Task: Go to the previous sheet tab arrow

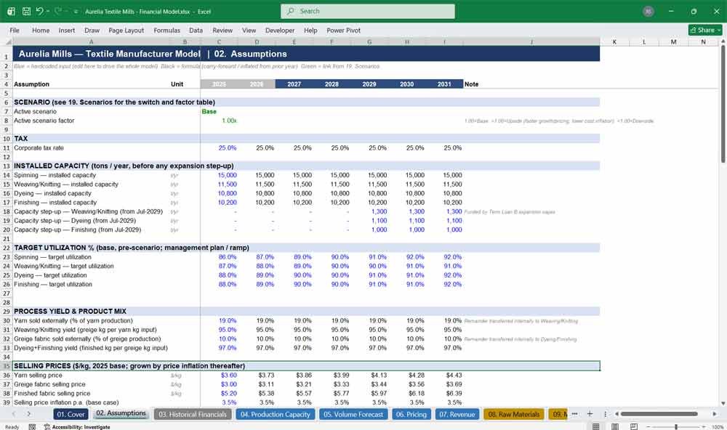Action: pos(14,414)
